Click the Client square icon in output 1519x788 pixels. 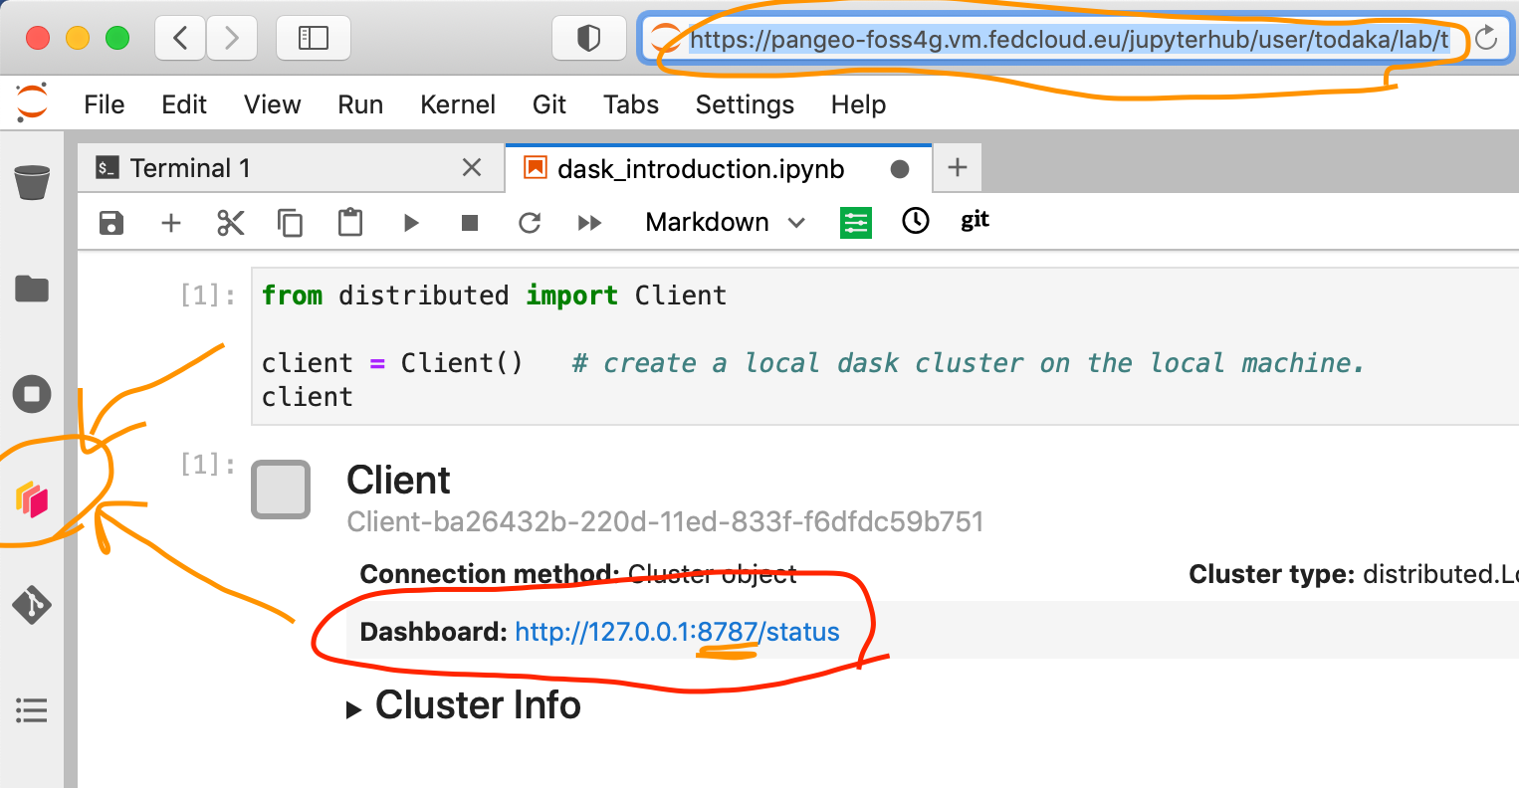tap(281, 490)
